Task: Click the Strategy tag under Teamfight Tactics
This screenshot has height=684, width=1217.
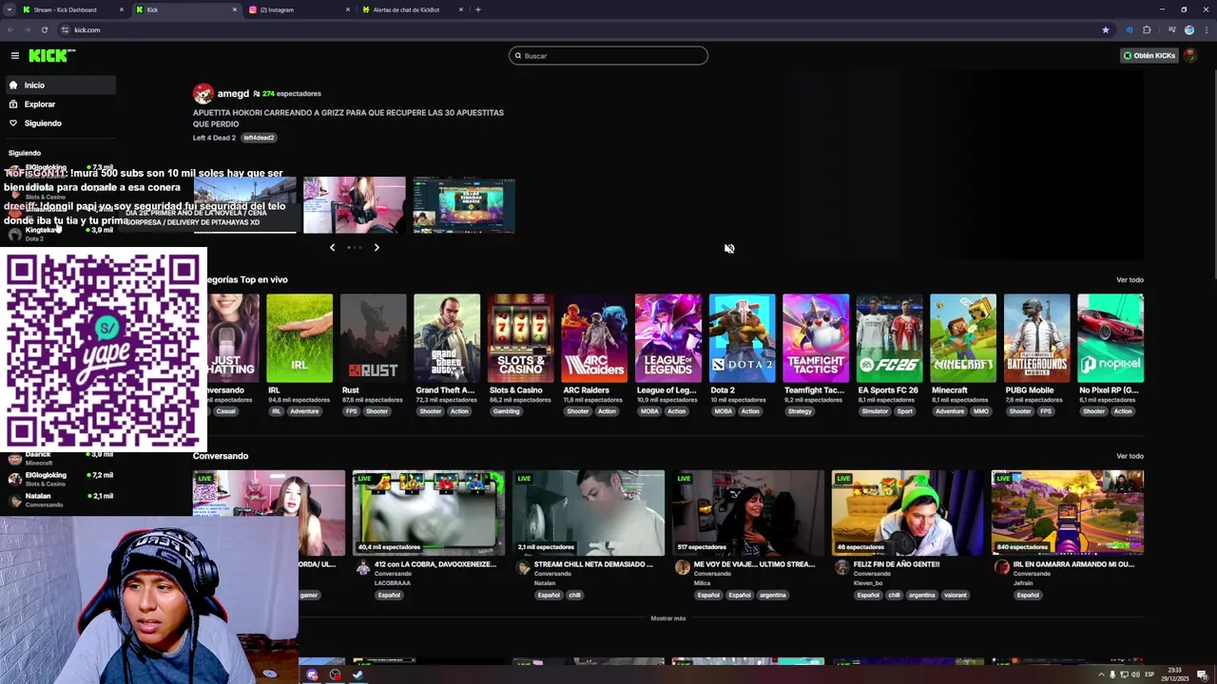Action: [x=800, y=411]
